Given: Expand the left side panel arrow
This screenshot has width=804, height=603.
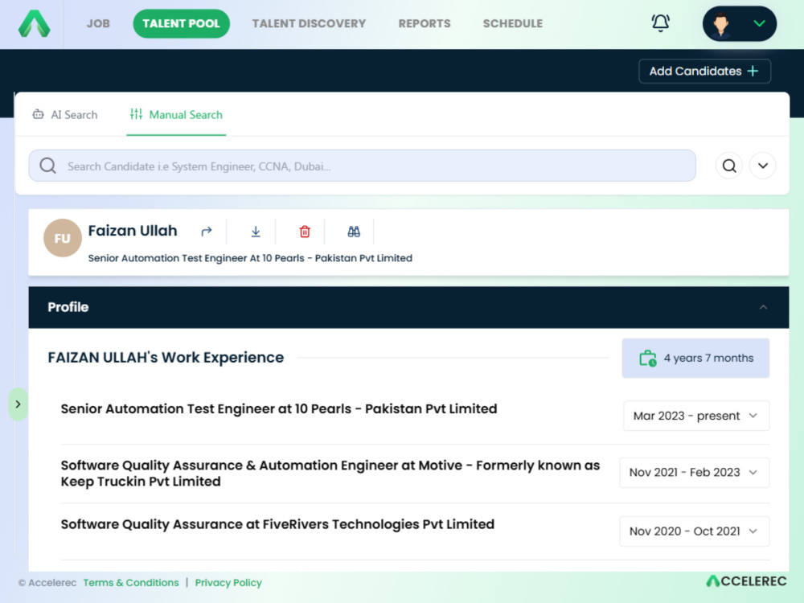Looking at the screenshot, I should [18, 404].
